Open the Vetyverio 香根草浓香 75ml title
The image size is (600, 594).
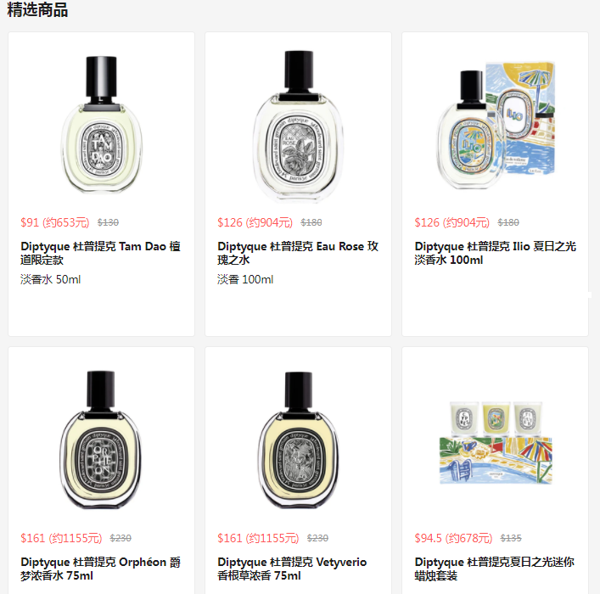[x=292, y=569]
